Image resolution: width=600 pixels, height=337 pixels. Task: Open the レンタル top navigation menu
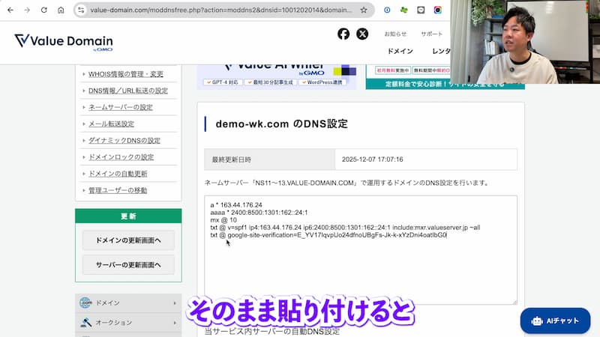coord(441,51)
